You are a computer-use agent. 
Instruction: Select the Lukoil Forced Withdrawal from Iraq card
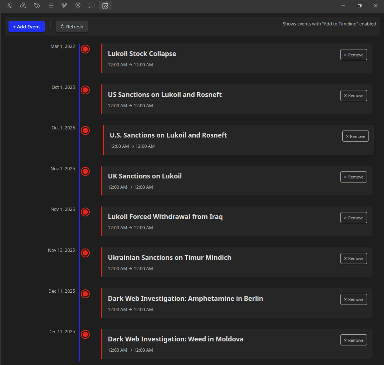pyautogui.click(x=222, y=221)
